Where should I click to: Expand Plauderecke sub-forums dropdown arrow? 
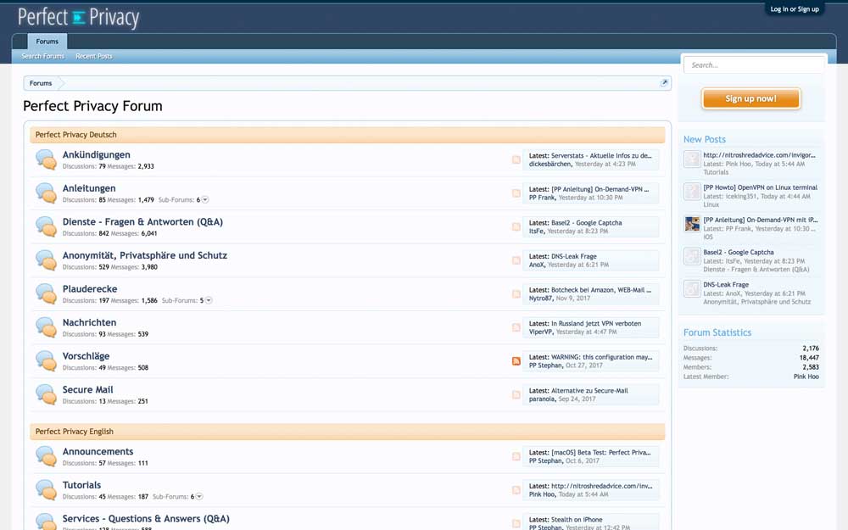click(209, 301)
